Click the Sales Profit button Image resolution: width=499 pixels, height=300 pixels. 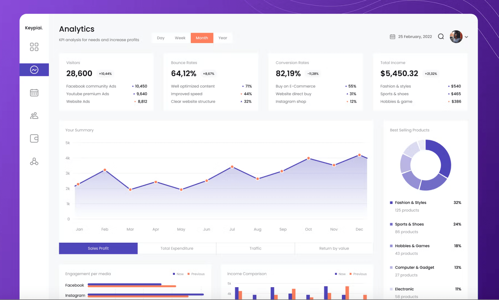98,248
